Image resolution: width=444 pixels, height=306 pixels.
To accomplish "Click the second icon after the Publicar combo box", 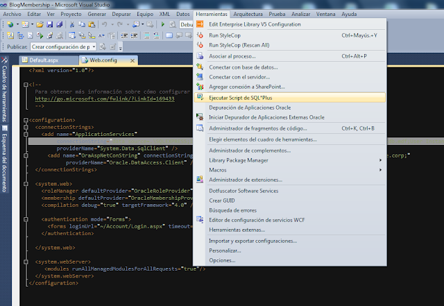I will click(x=113, y=46).
